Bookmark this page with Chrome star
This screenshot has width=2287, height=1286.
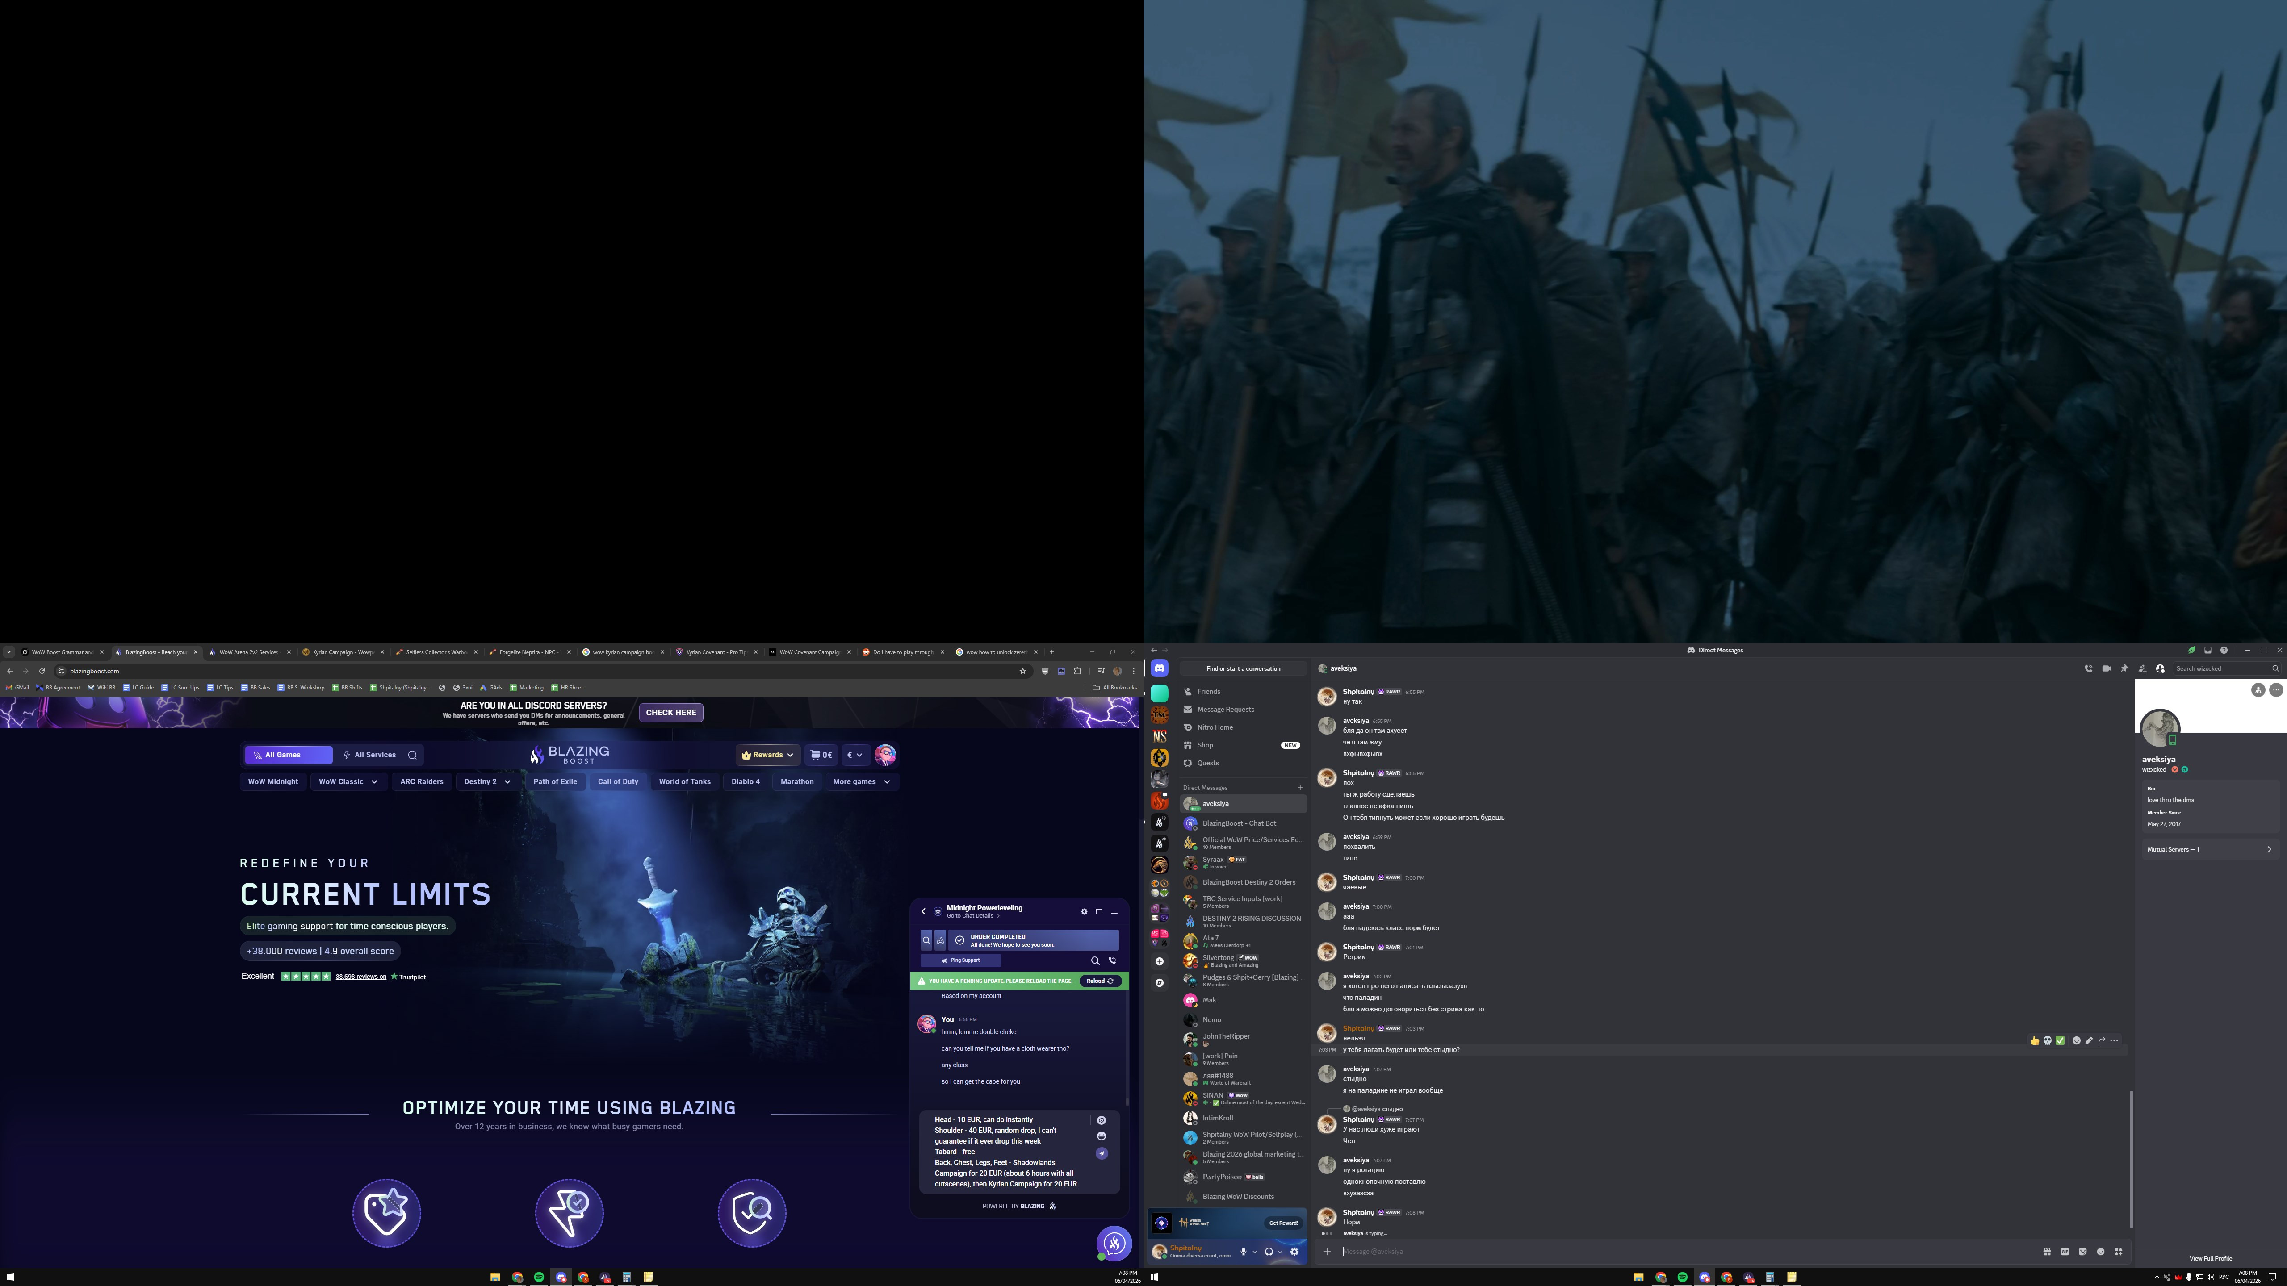point(1023,671)
